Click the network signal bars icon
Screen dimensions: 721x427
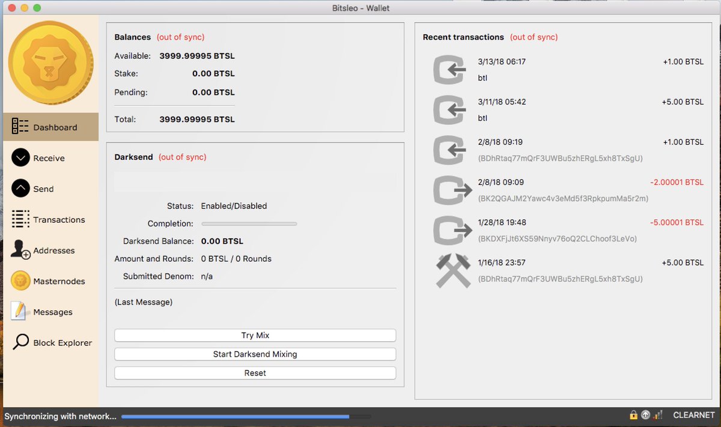click(x=659, y=415)
